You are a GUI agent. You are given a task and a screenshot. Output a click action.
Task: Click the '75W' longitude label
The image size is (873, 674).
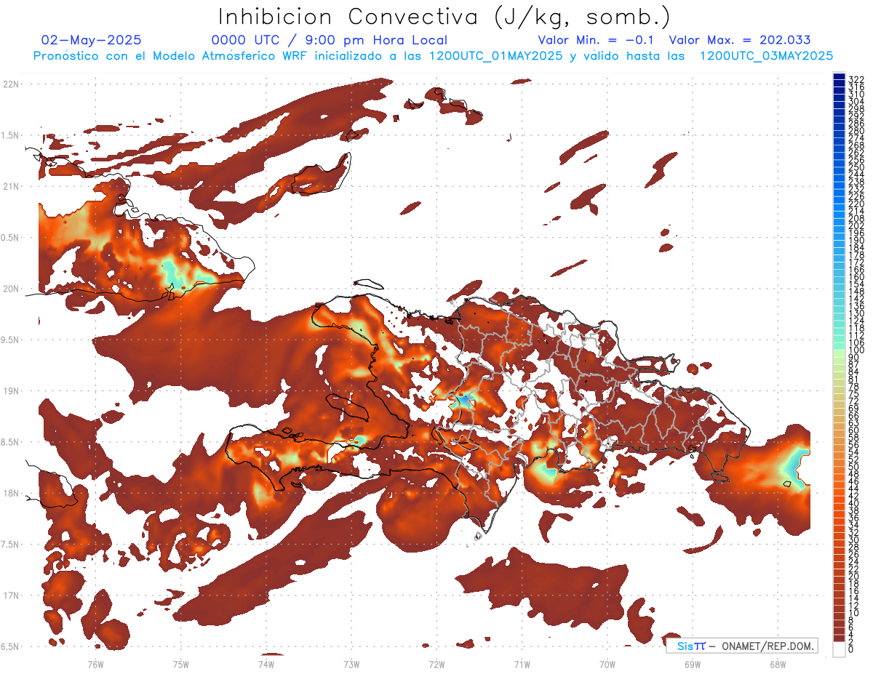tap(180, 664)
